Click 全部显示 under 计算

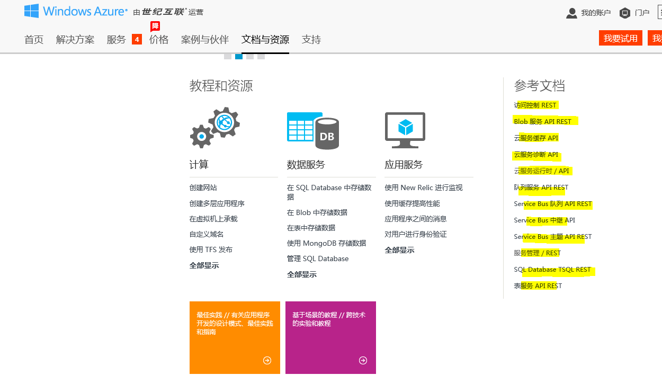[204, 265]
